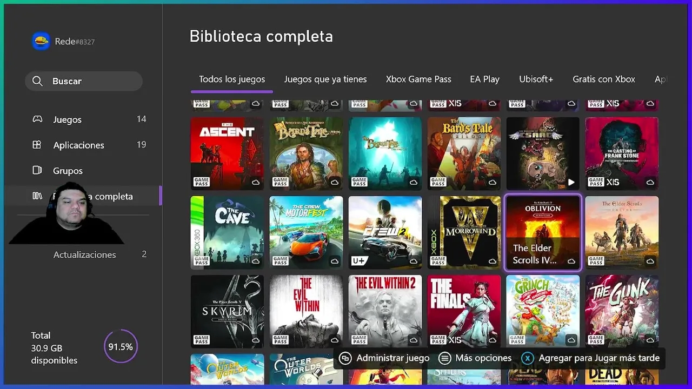
Task: Select The Bard's Tale IV teal tile
Action: point(385,153)
